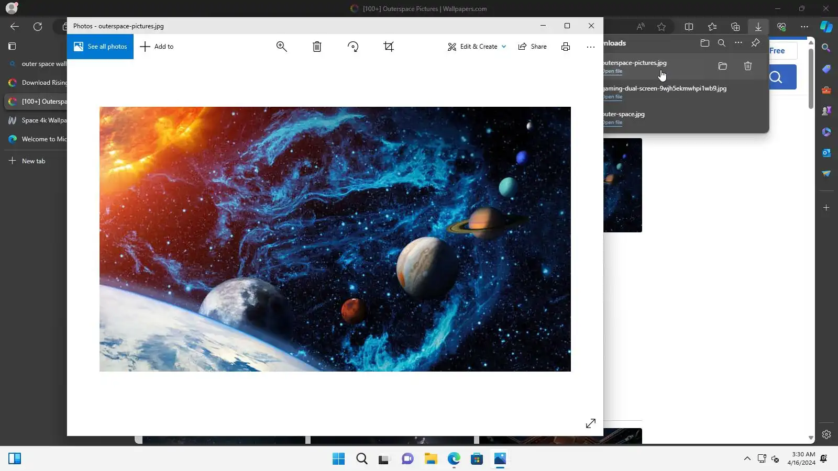Add page to favorites star
The width and height of the screenshot is (838, 471).
[661, 27]
